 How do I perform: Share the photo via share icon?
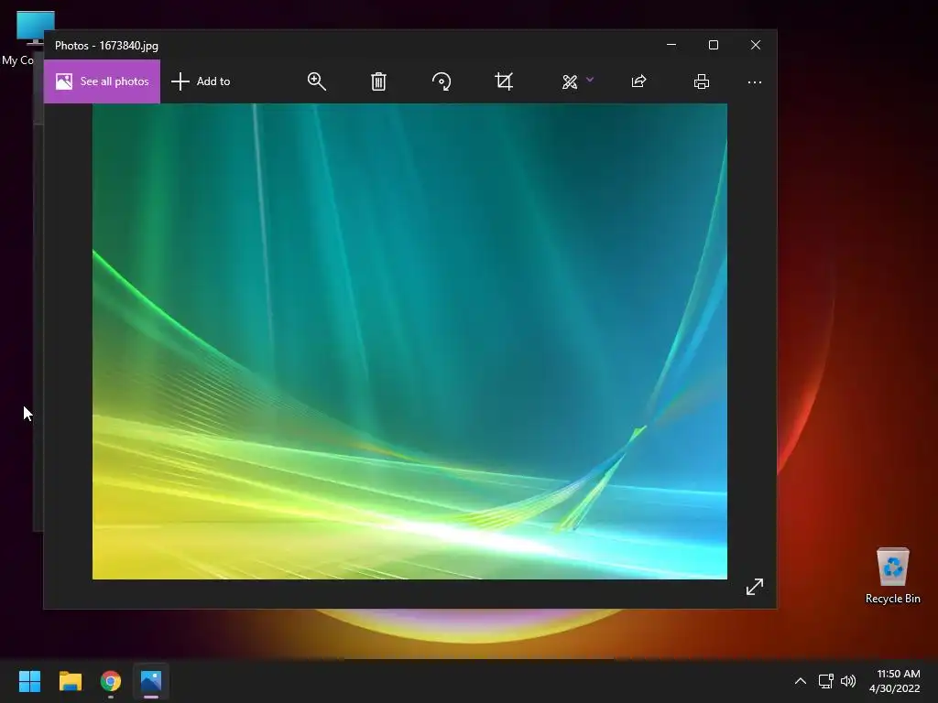click(638, 81)
